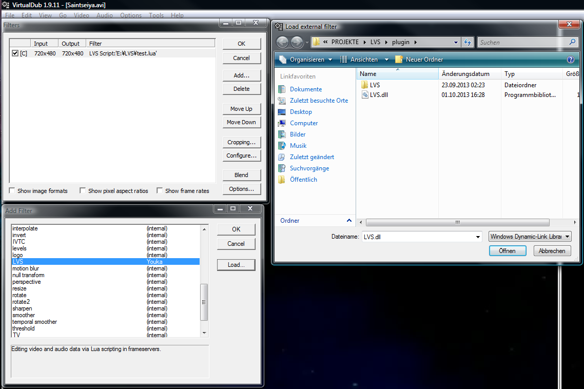Image resolution: width=584 pixels, height=389 pixels.
Task: Click the horizontal scrollbar in file list
Action: [x=457, y=223]
